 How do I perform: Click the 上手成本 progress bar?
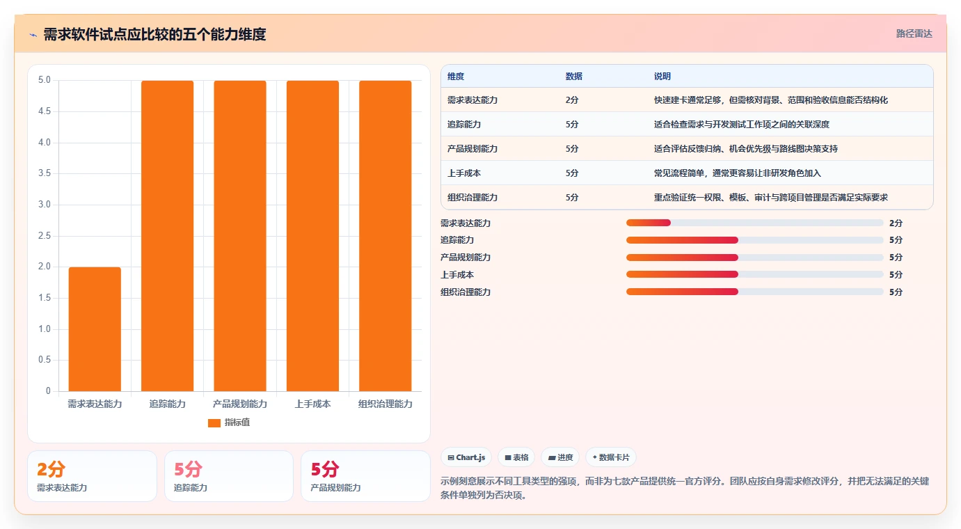(754, 274)
